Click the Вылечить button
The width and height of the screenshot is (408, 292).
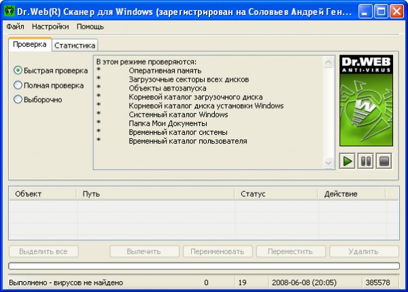coord(144,251)
